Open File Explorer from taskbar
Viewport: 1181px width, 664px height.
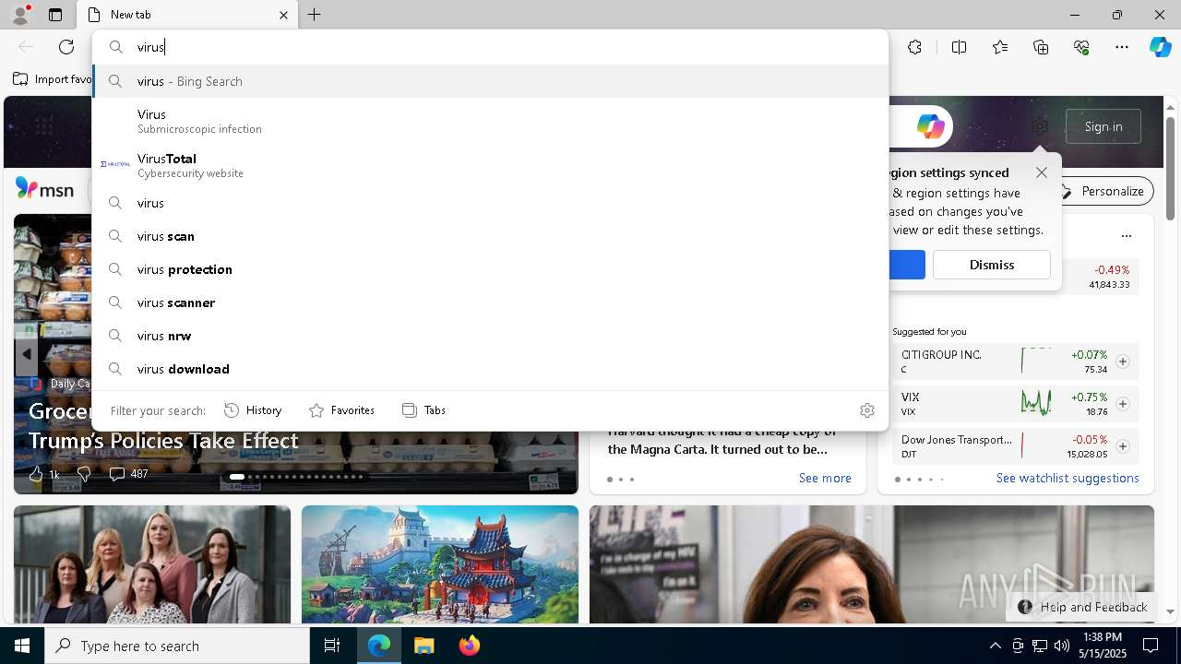click(424, 646)
